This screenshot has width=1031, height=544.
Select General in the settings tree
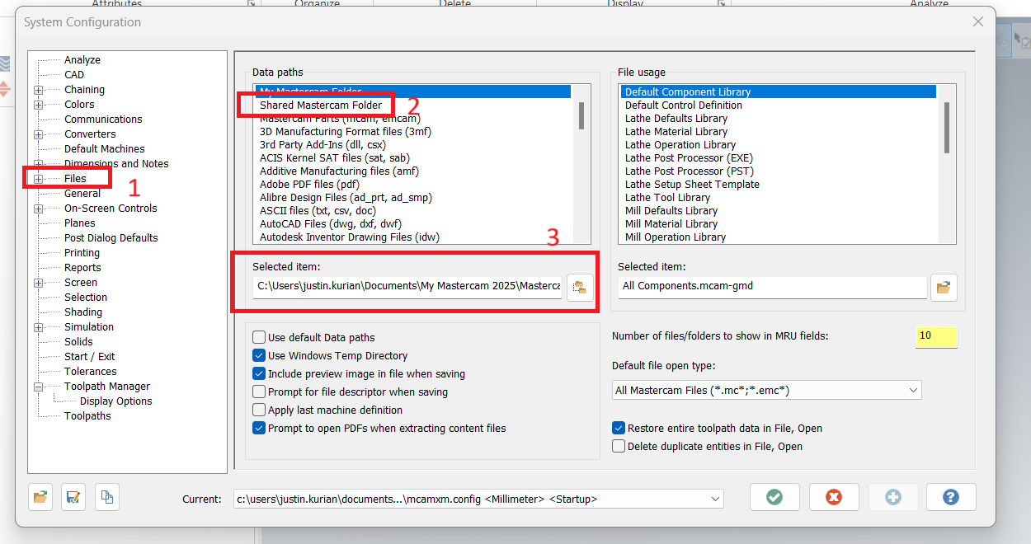coord(82,193)
